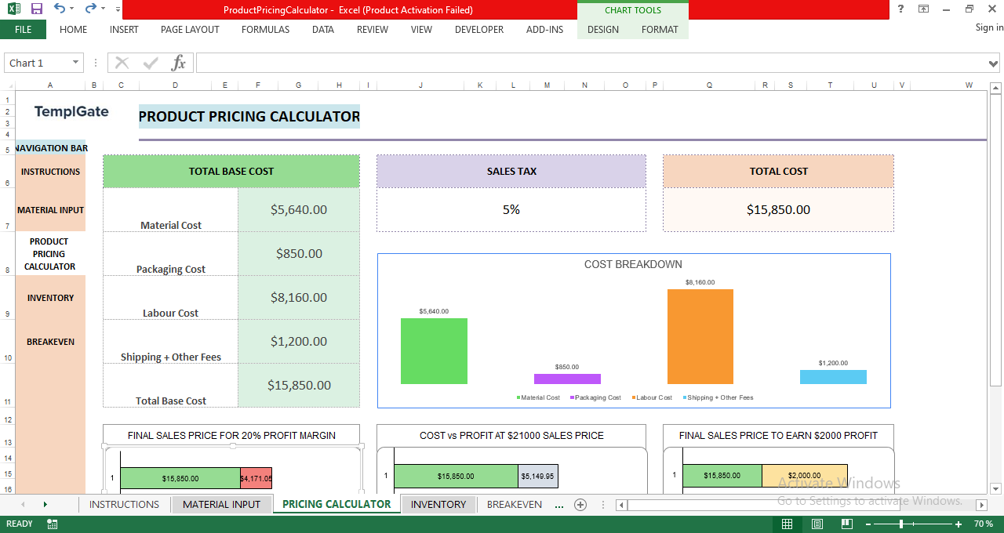1004x533 pixels.
Task: Open Ribbon Display Options icon
Action: click(x=924, y=9)
